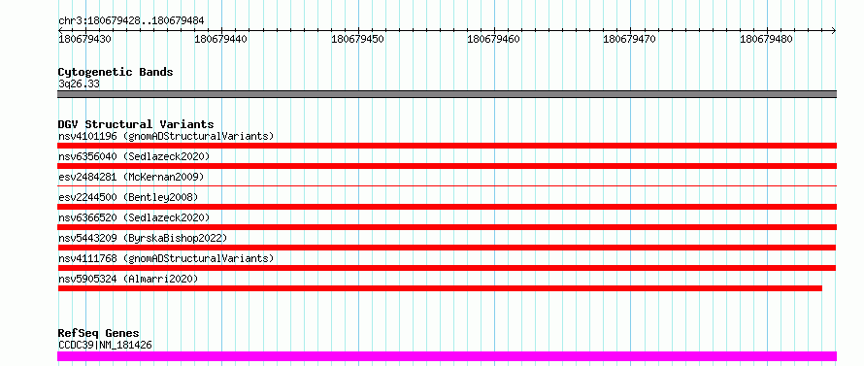The width and height of the screenshot is (864, 366).
Task: Open variant nsv6366520 (Sedlazeck2020) label
Action: 134,217
